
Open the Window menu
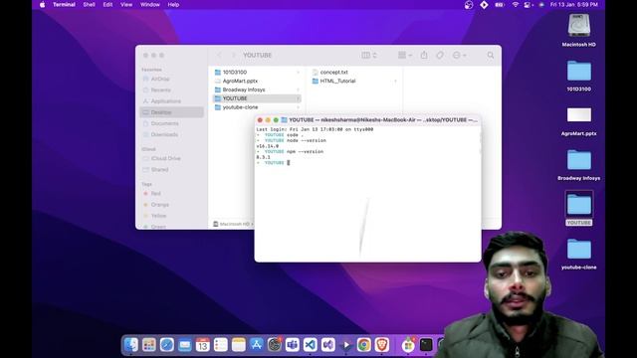150,4
